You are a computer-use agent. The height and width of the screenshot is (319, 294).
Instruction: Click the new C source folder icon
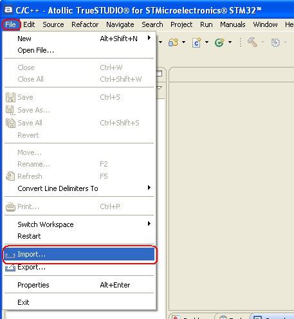point(173,42)
